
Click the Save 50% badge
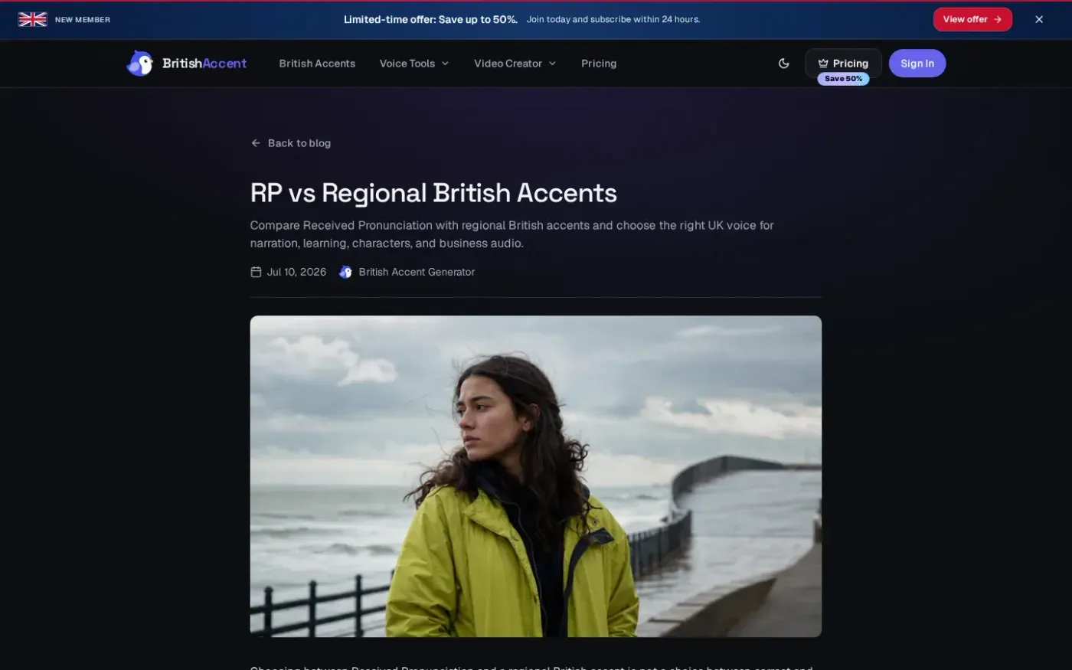coord(843,79)
